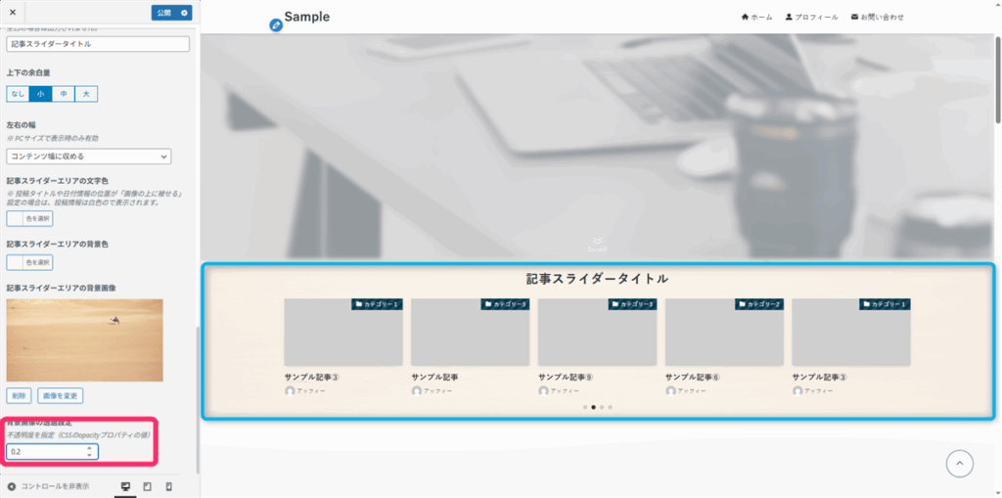Open the コンテンツ幅に収める width dropdown
This screenshot has height=498, width=1002.
coord(89,156)
